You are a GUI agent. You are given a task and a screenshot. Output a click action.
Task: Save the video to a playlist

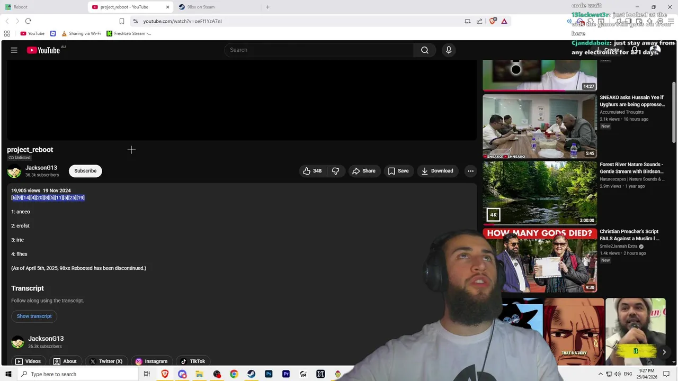point(398,171)
